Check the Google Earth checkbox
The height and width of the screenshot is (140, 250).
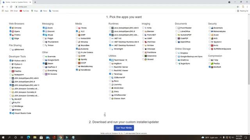(43, 60)
